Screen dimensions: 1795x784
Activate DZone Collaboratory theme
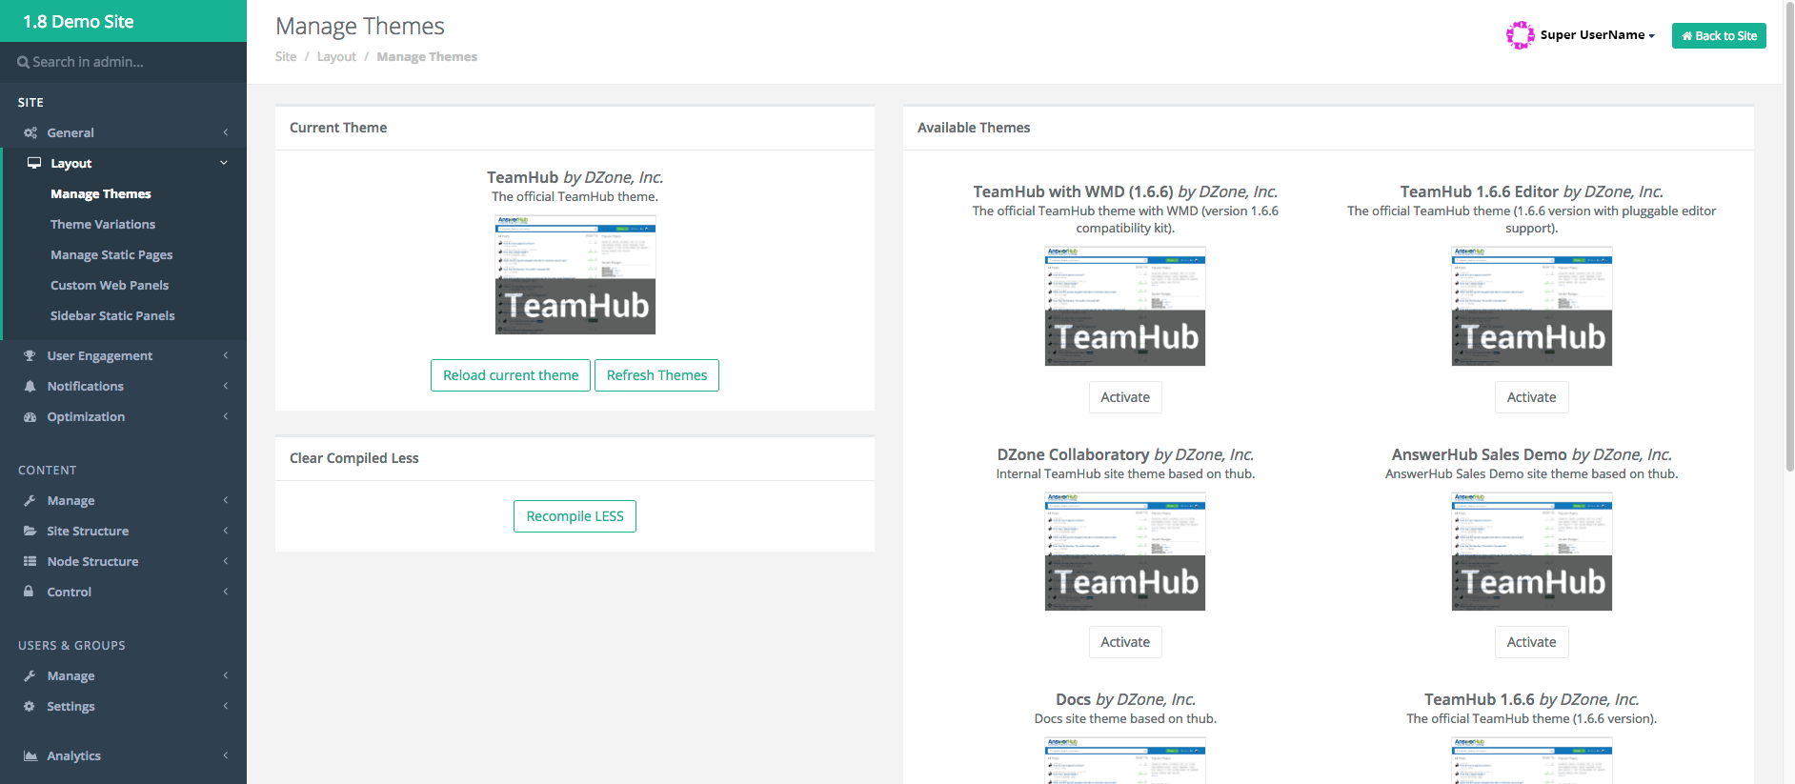click(x=1125, y=642)
